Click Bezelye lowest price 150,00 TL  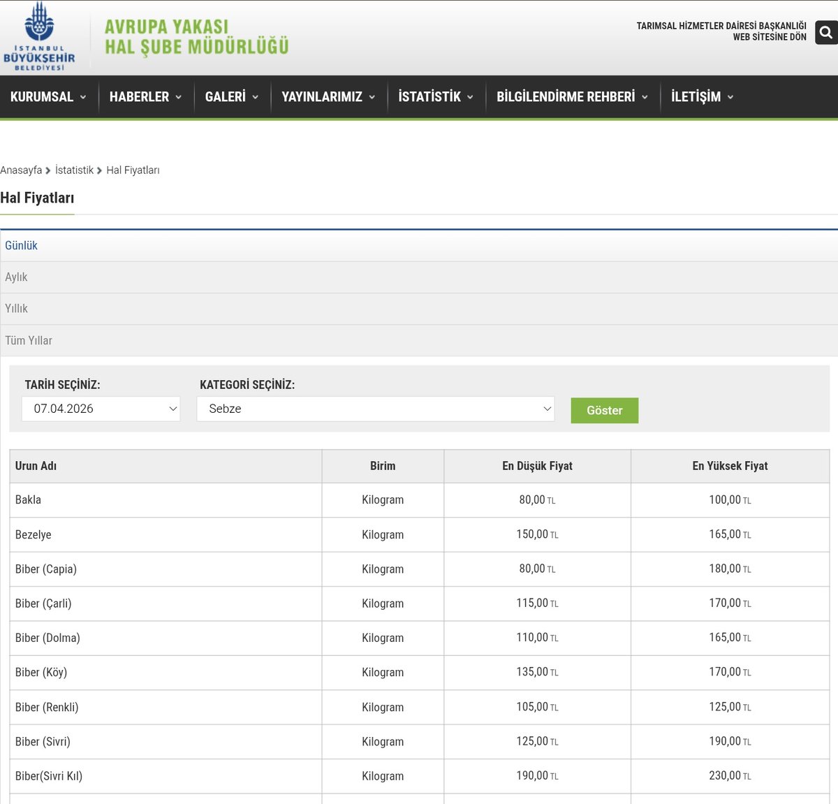click(537, 534)
